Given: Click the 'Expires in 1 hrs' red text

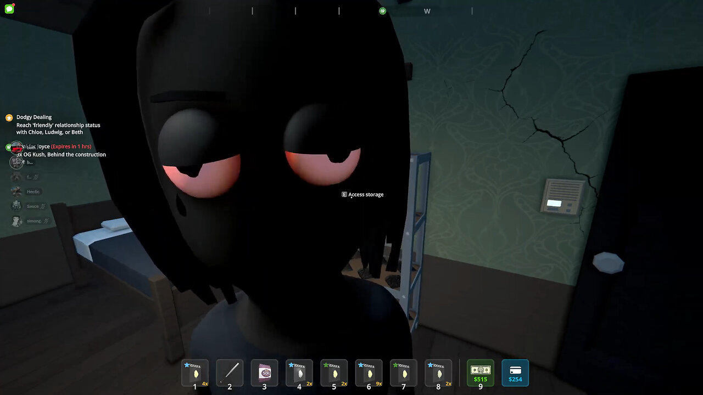Looking at the screenshot, I should click(71, 146).
